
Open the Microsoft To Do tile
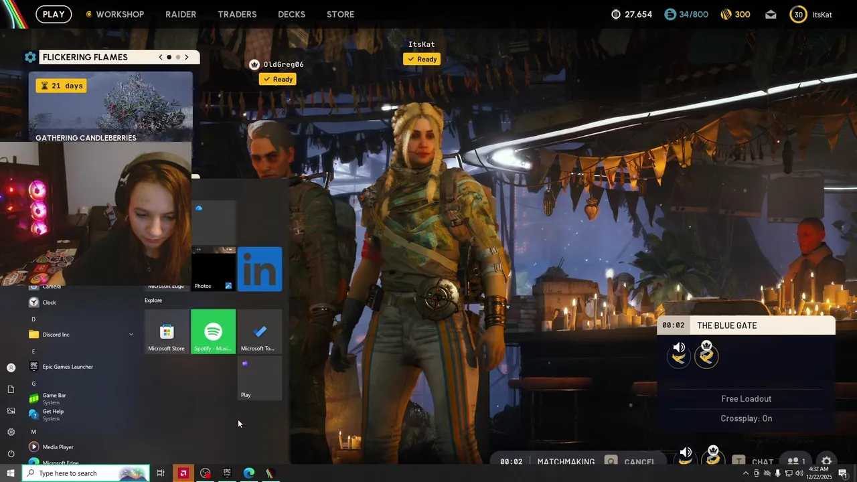(x=260, y=331)
